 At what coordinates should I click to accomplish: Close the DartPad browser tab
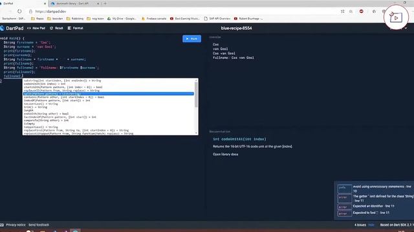pos(45,4)
